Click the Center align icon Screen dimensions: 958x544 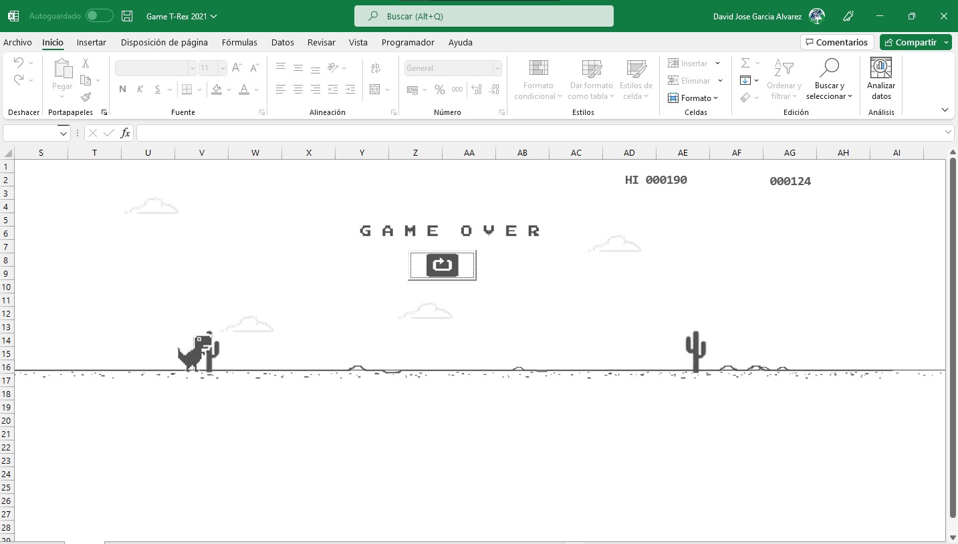(x=298, y=89)
